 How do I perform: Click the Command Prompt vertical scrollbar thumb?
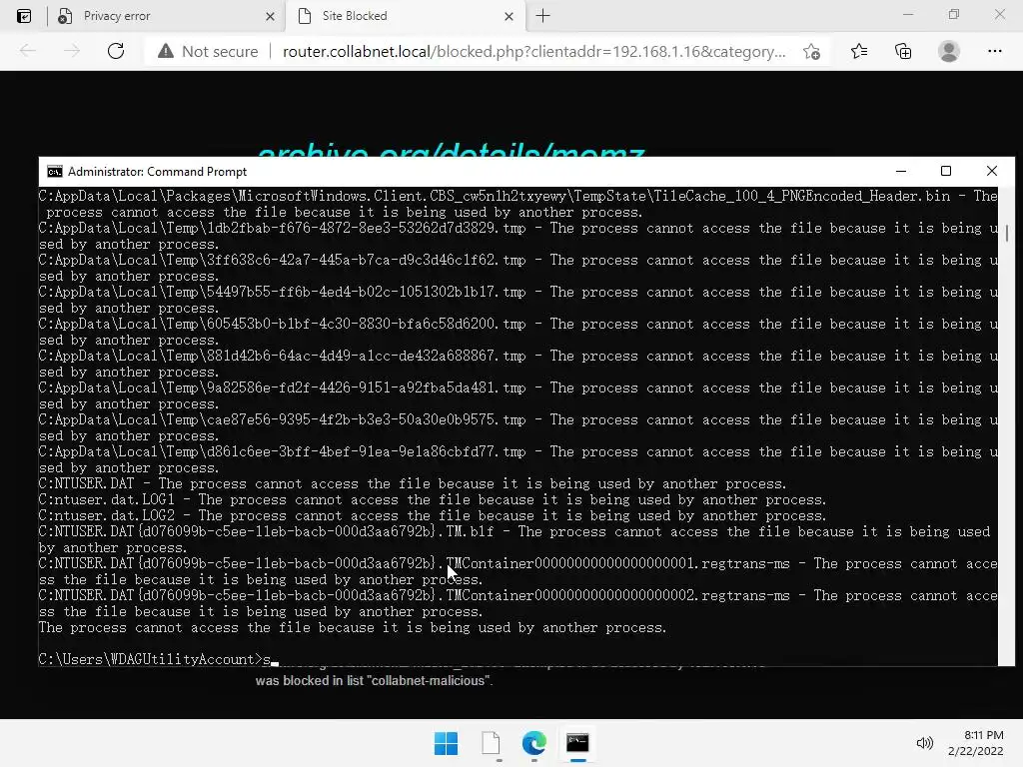pyautogui.click(x=1007, y=234)
